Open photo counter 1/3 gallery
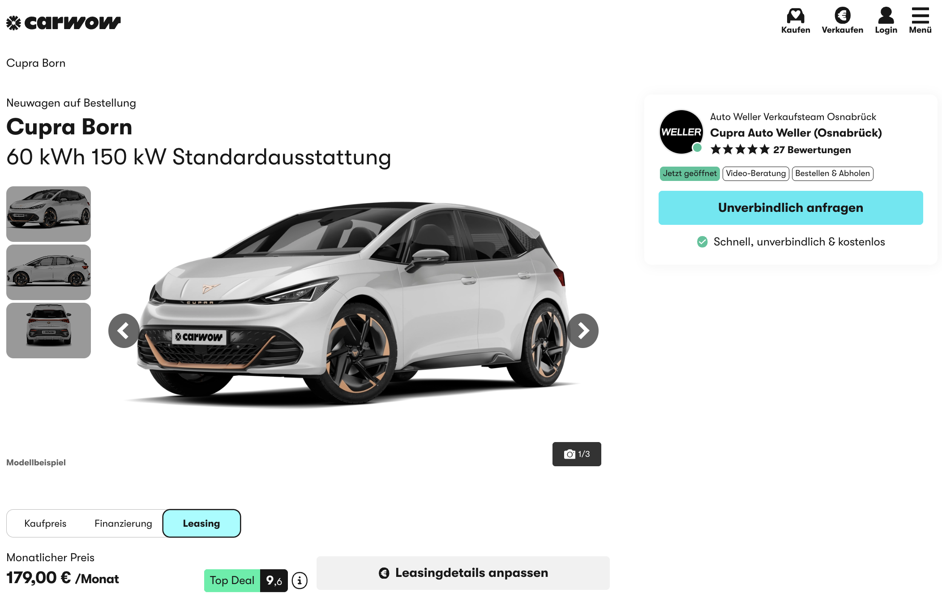942x593 pixels. tap(577, 454)
